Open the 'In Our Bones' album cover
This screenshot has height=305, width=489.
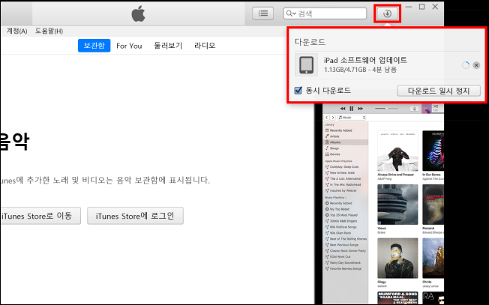pyautogui.click(x=433, y=151)
